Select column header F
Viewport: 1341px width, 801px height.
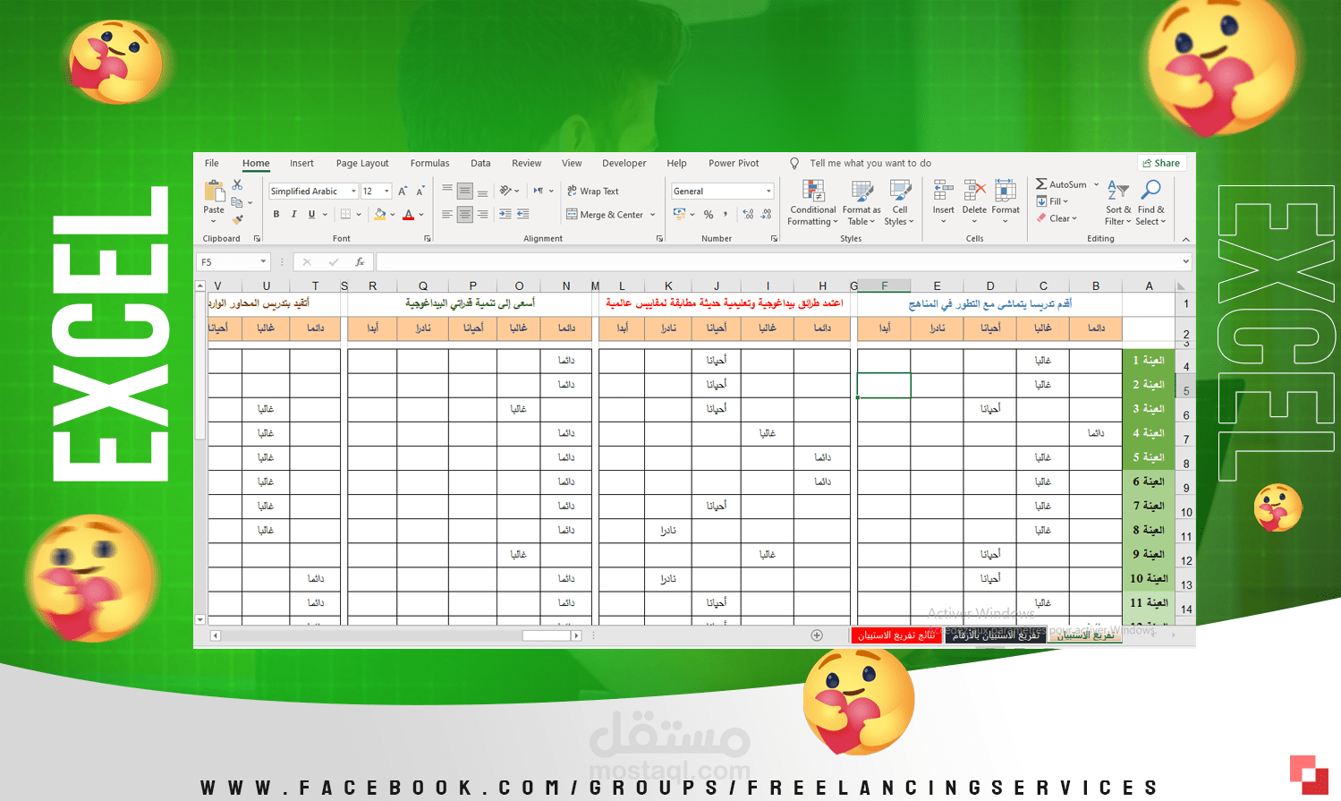coord(884,285)
